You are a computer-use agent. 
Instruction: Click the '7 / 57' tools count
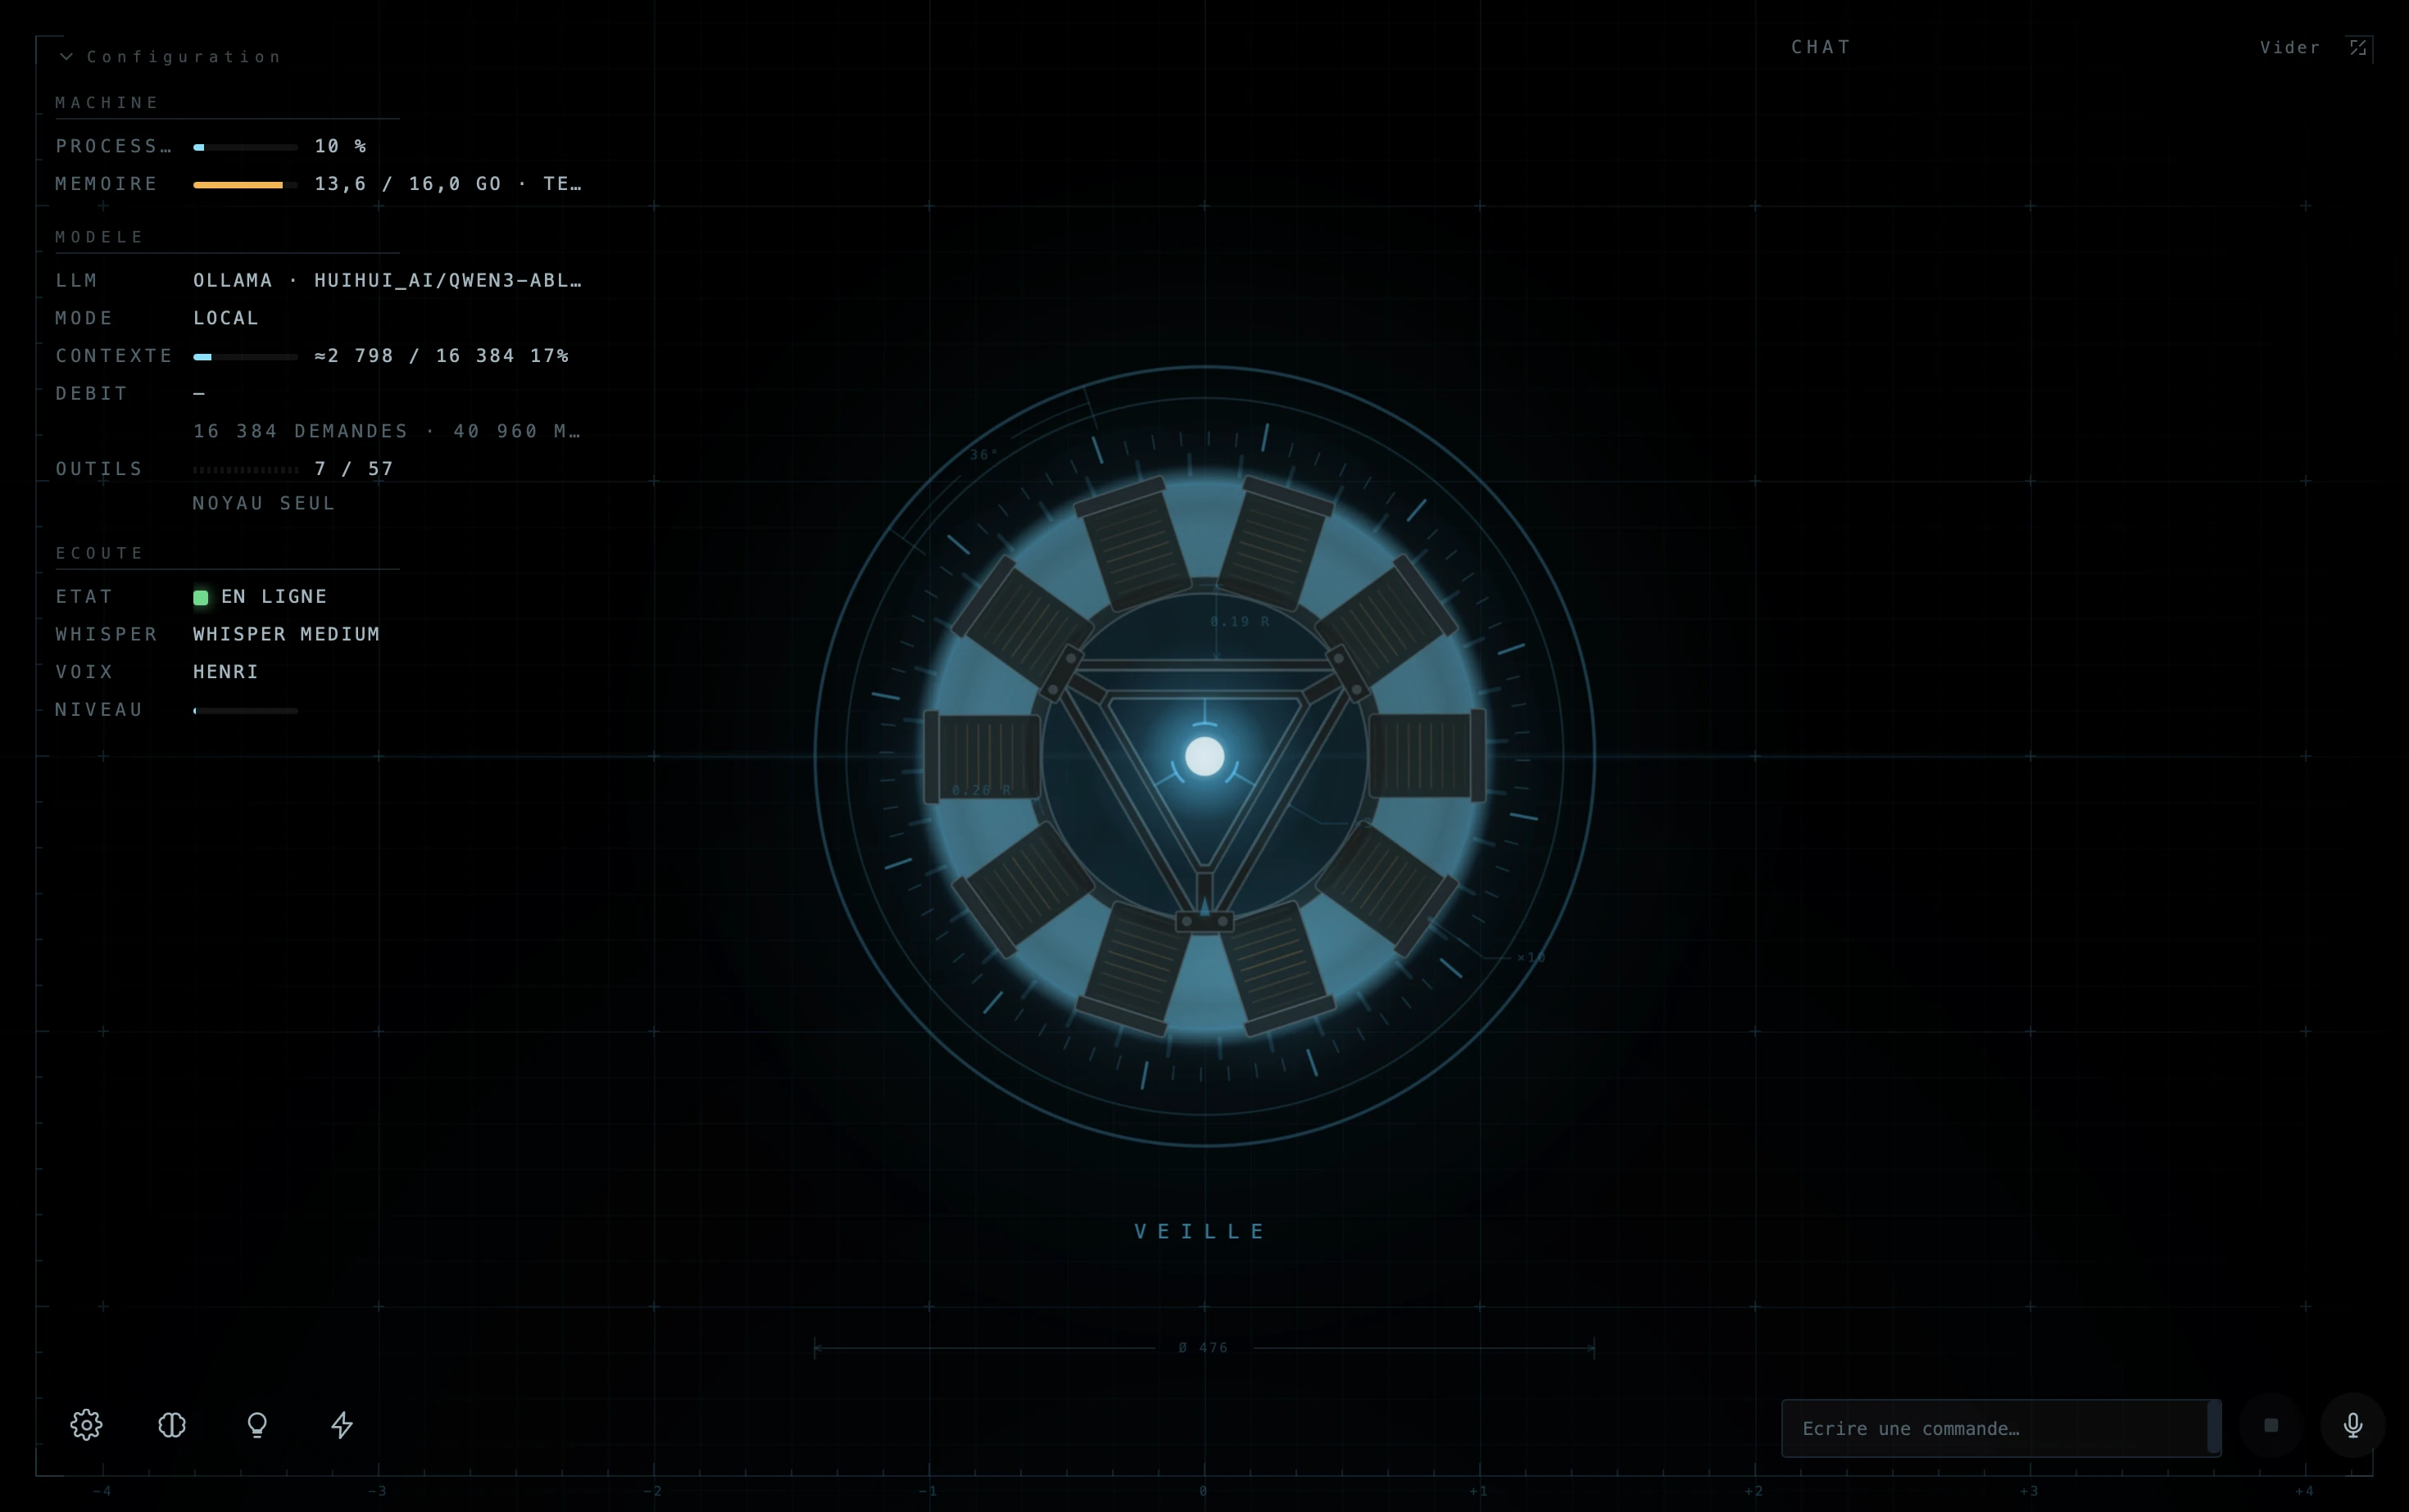point(354,469)
